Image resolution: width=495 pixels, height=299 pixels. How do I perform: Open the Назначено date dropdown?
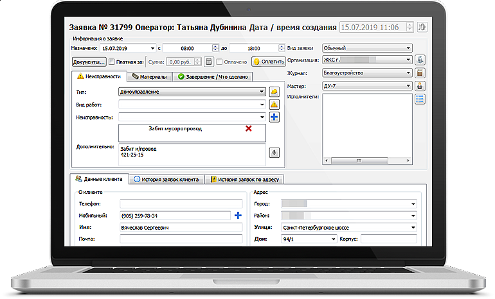tap(152, 48)
